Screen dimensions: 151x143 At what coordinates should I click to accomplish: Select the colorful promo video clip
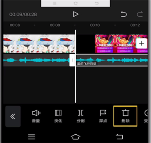pos(121,44)
